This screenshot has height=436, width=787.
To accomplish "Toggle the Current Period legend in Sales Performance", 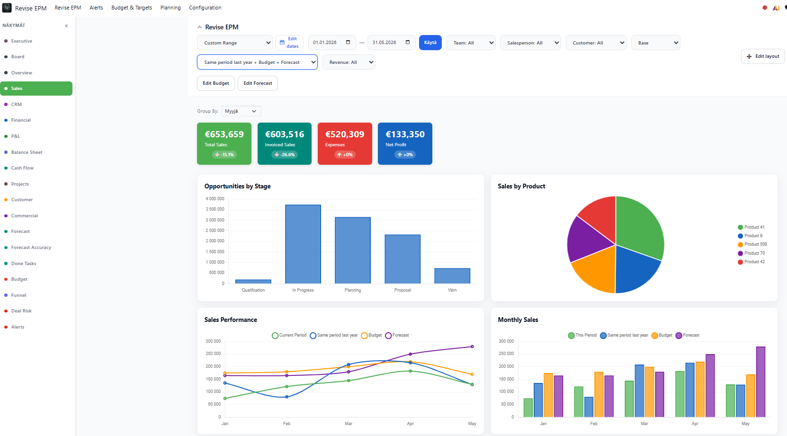I will pos(289,335).
